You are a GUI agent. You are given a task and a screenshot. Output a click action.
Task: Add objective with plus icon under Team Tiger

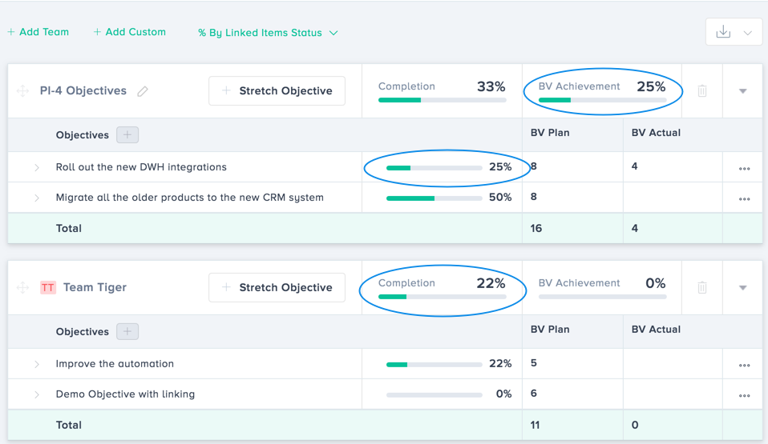(x=127, y=332)
